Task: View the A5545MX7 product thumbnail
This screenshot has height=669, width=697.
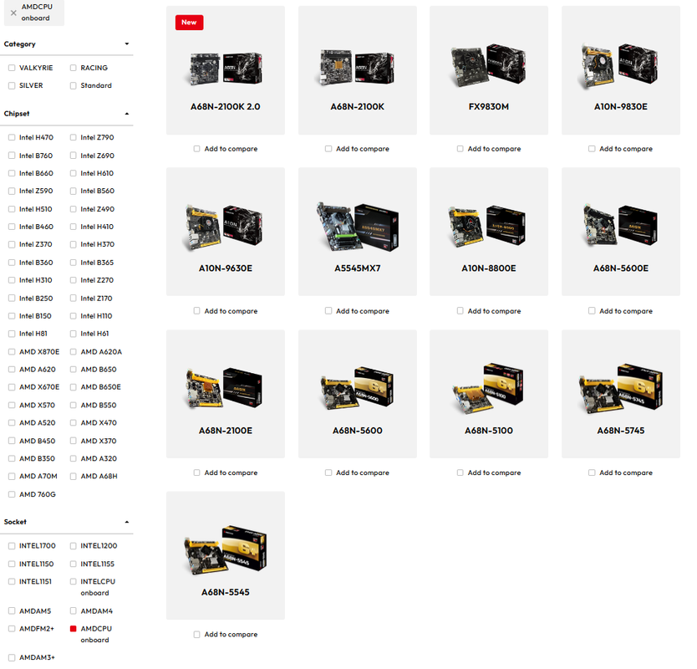Action: pyautogui.click(x=358, y=227)
